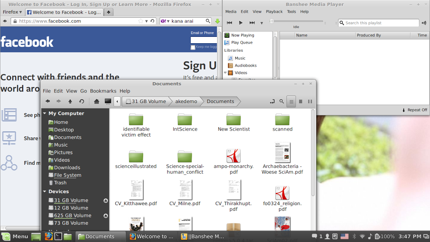Screen dimensions: 430x242
Task: Open URL history dropdown in Firefox
Action: [x=147, y=21]
